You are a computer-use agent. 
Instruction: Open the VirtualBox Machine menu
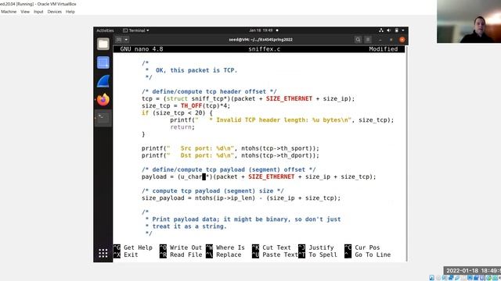[9, 12]
